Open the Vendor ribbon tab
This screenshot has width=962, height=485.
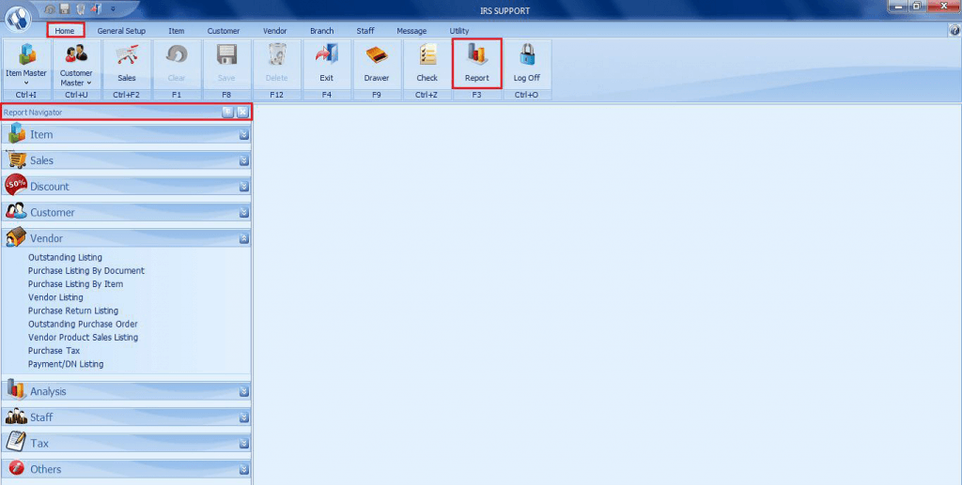275,31
